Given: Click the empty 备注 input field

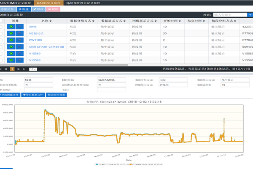Looking at the screenshot, I should tap(111, 90).
